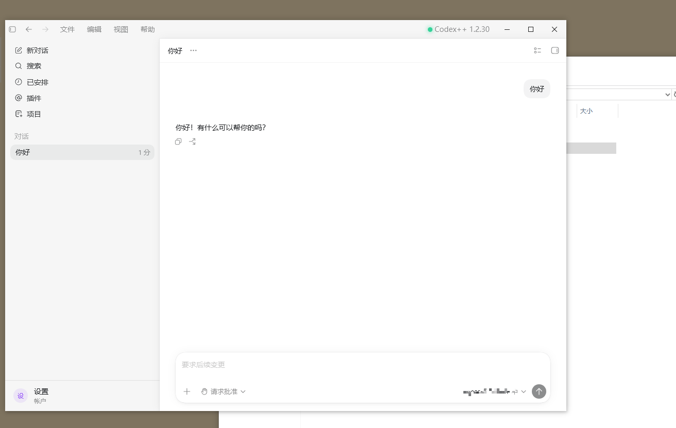
Task: Select the 你好 conversation in the sidebar
Action: (x=82, y=152)
